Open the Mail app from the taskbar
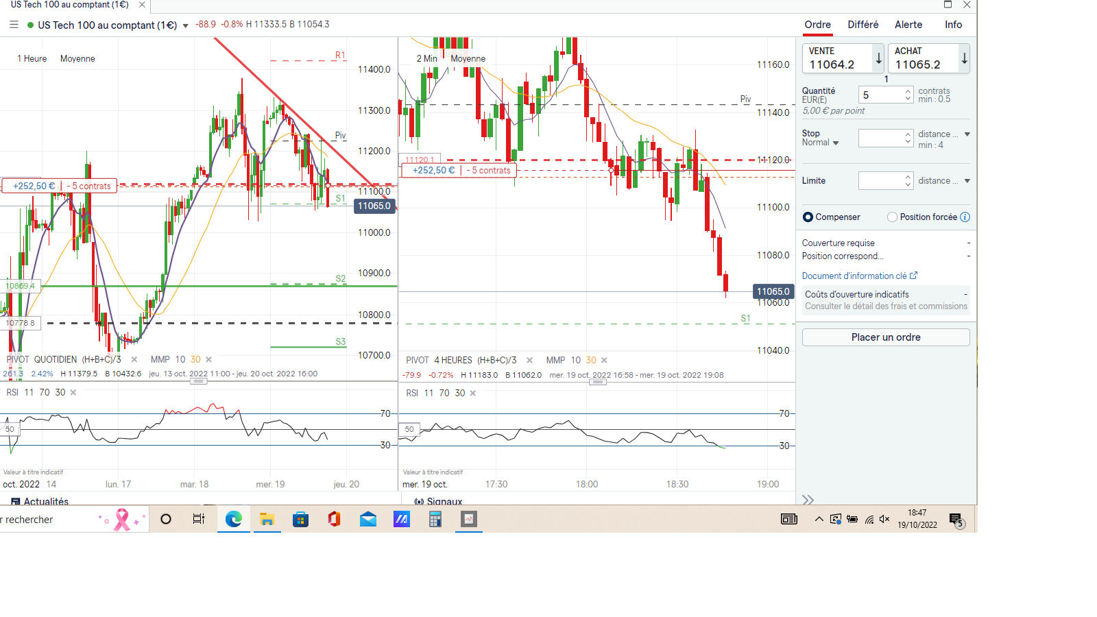 368,519
